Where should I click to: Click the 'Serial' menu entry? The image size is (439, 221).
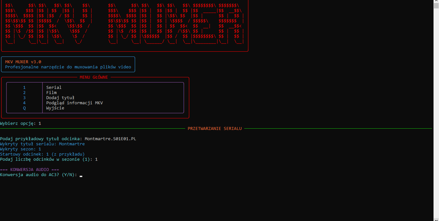click(x=54, y=88)
